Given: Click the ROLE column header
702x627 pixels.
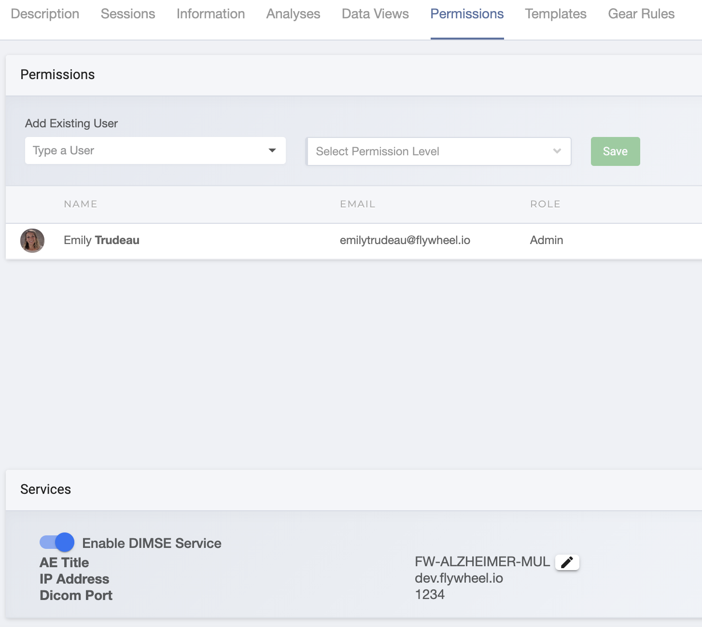Looking at the screenshot, I should [x=545, y=204].
